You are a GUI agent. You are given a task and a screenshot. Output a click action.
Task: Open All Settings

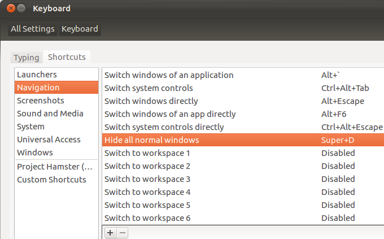click(33, 29)
